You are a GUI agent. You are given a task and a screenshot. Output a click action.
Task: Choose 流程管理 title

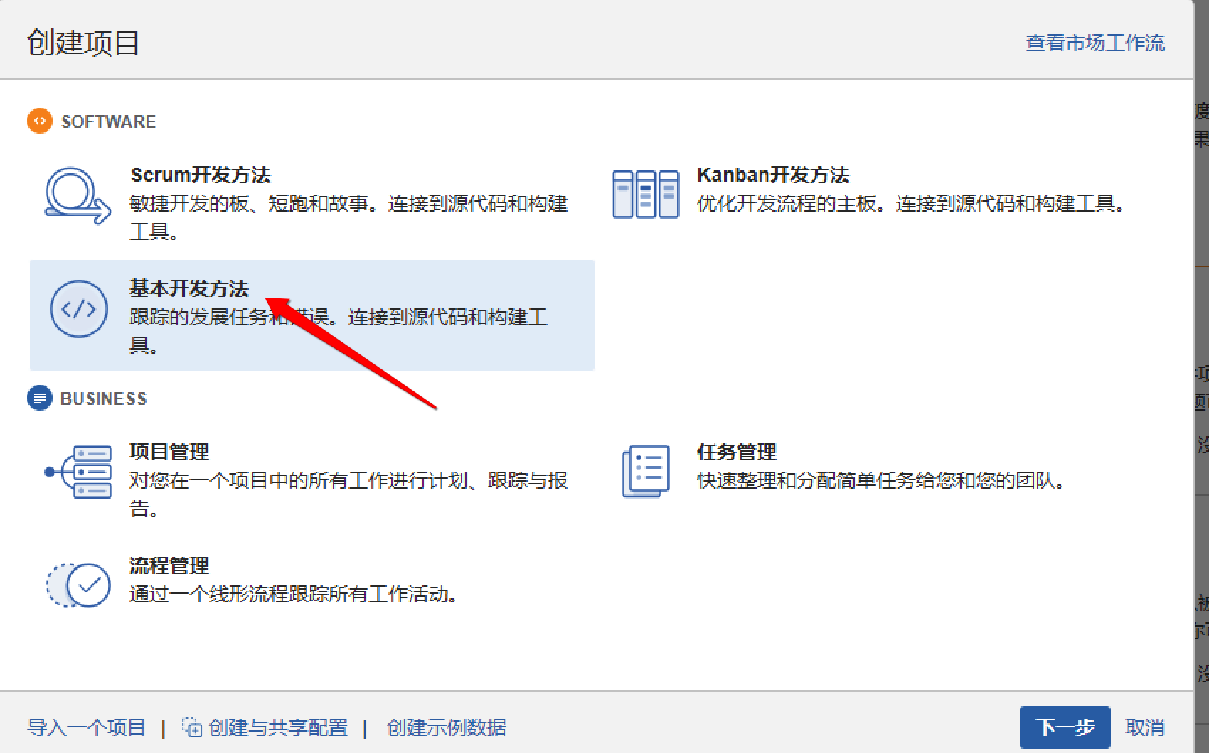pyautogui.click(x=169, y=565)
